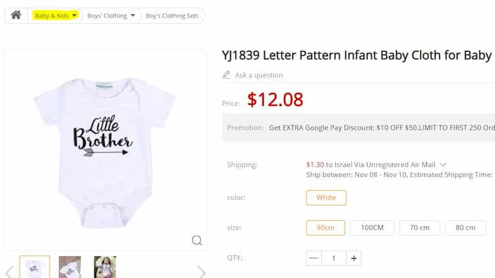Click the pencil icon beside Ask a question
The image size is (495, 278).
[227, 75]
